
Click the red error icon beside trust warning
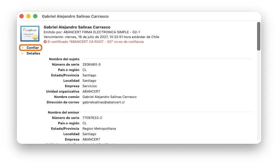[45, 42]
